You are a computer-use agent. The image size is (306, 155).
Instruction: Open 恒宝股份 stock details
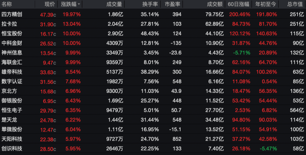[x=12, y=33]
